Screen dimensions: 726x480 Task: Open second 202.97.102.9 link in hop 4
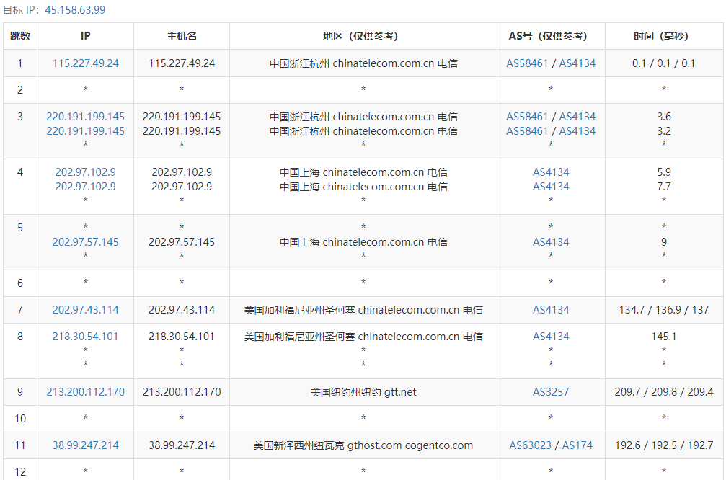pyautogui.click(x=86, y=187)
